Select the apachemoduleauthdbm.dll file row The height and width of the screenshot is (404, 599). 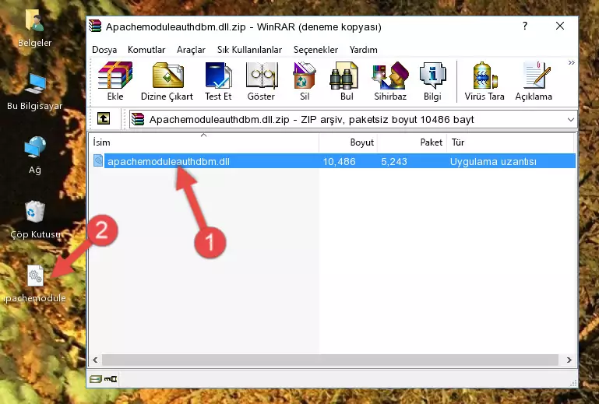point(334,161)
